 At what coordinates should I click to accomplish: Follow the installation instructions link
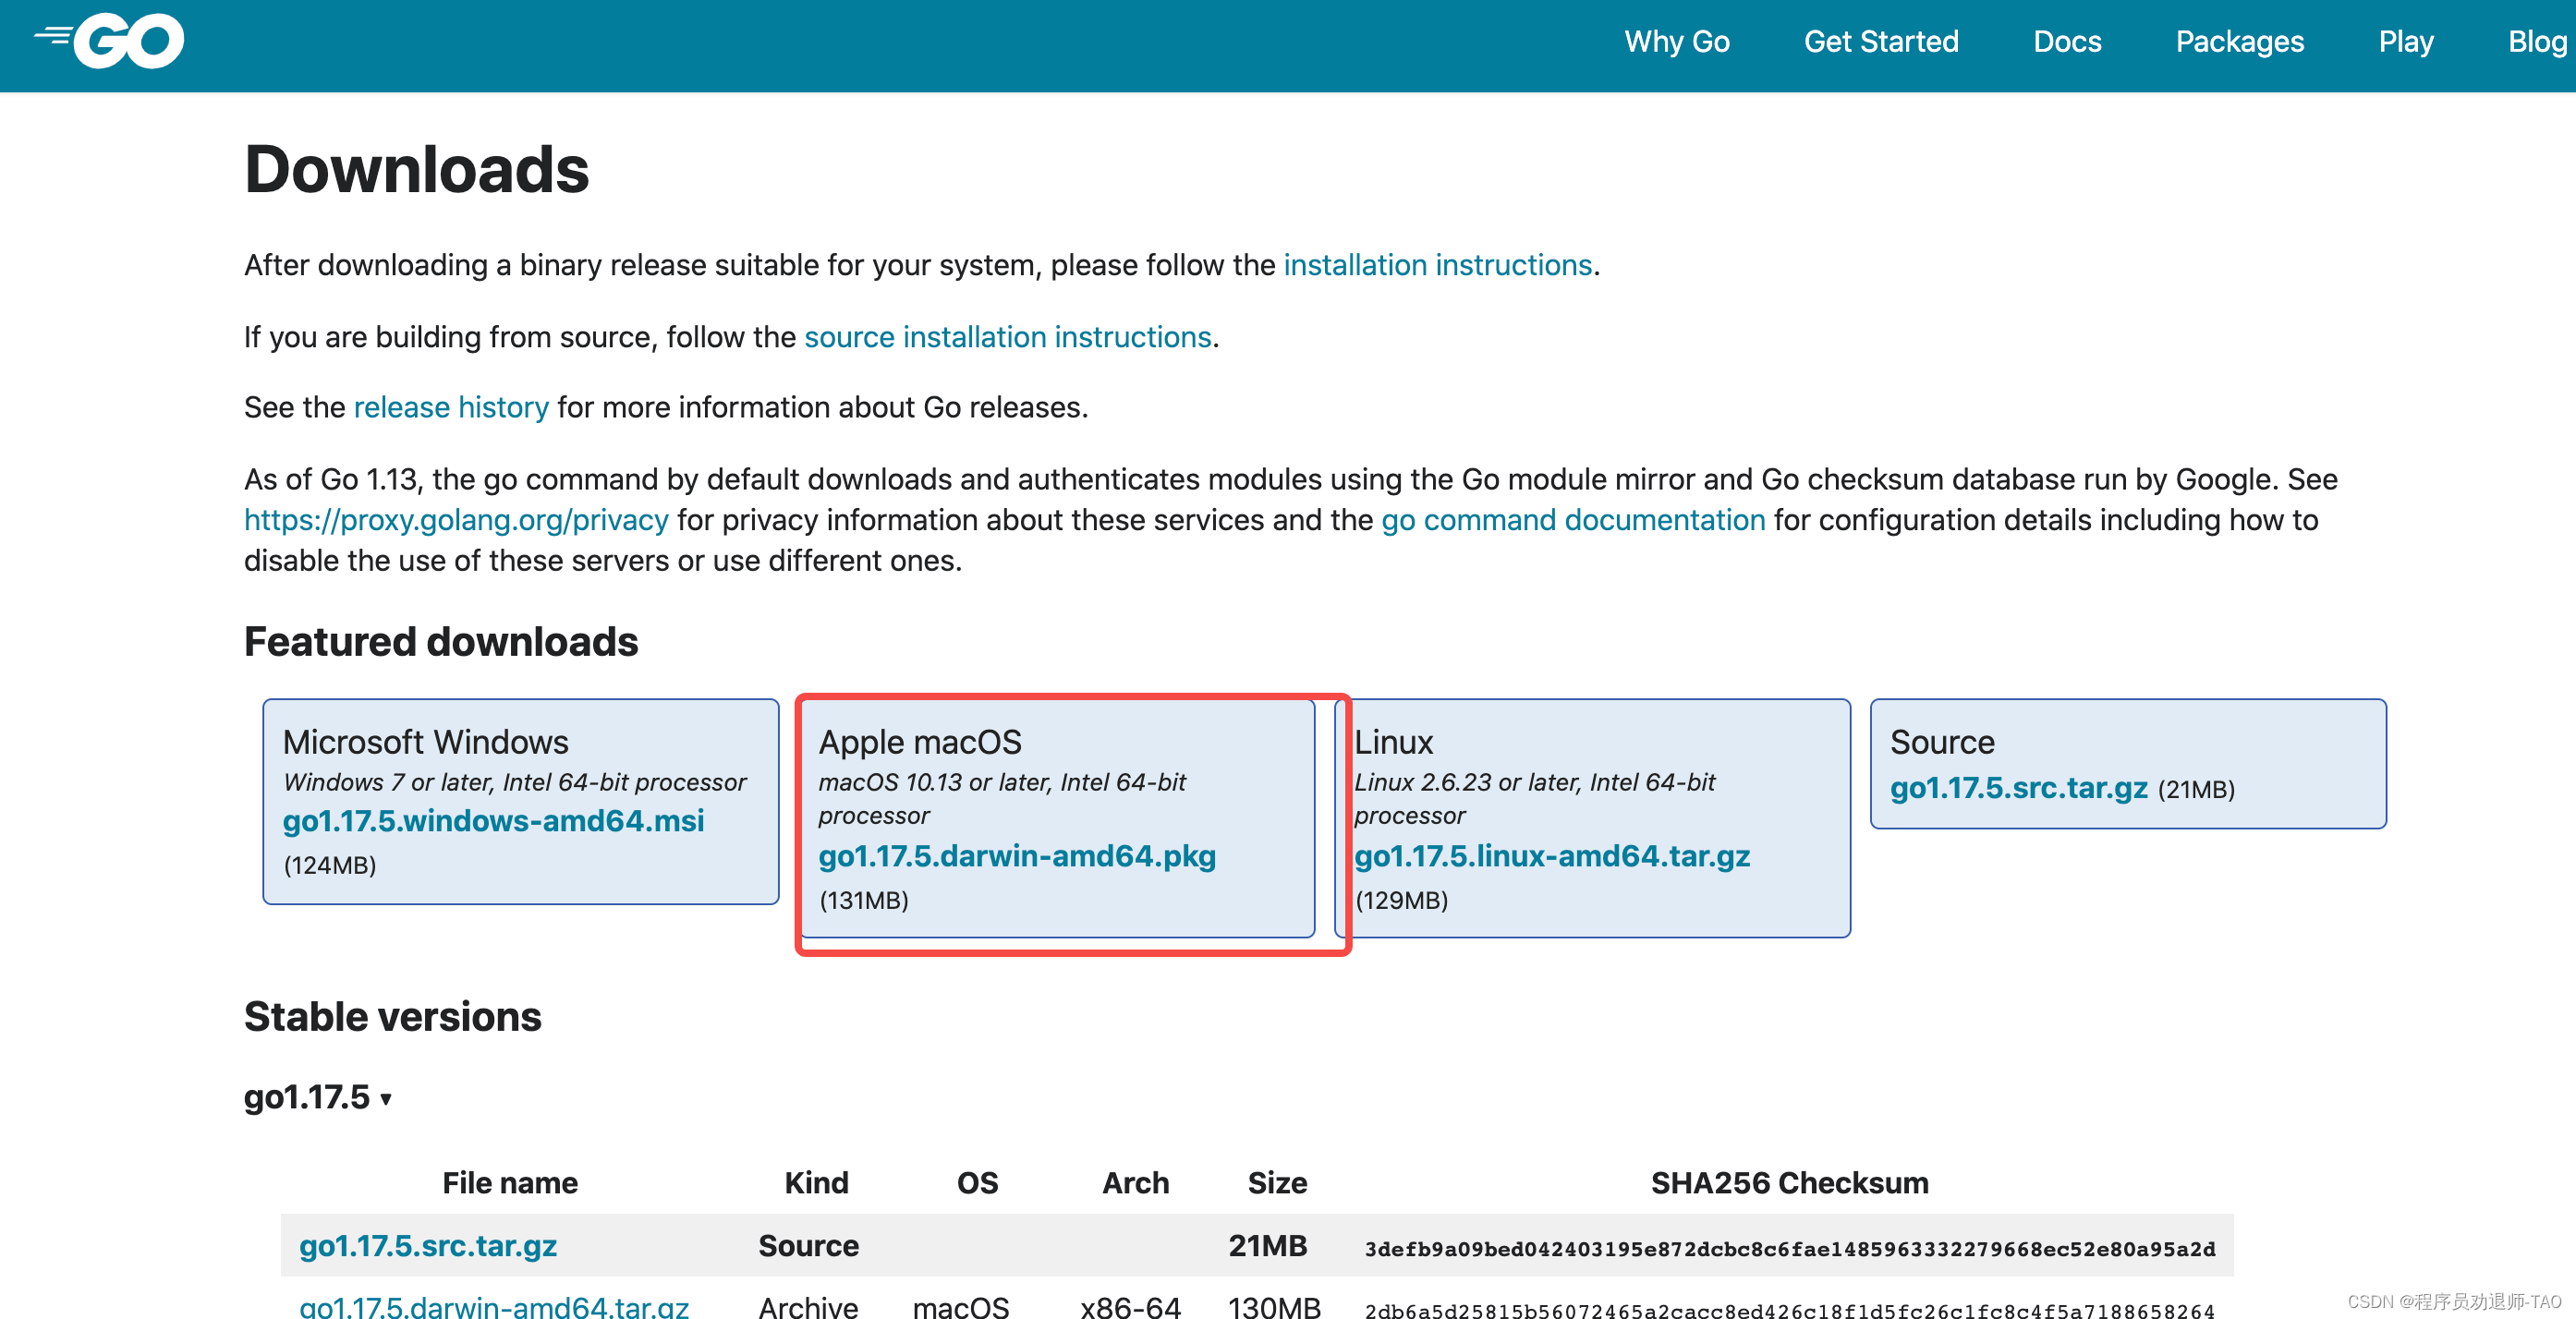(x=1437, y=265)
